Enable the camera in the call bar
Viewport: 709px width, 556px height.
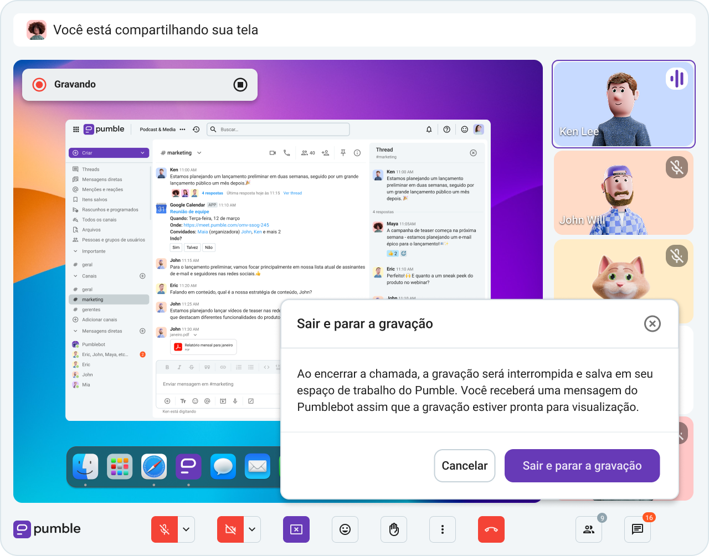(x=230, y=529)
